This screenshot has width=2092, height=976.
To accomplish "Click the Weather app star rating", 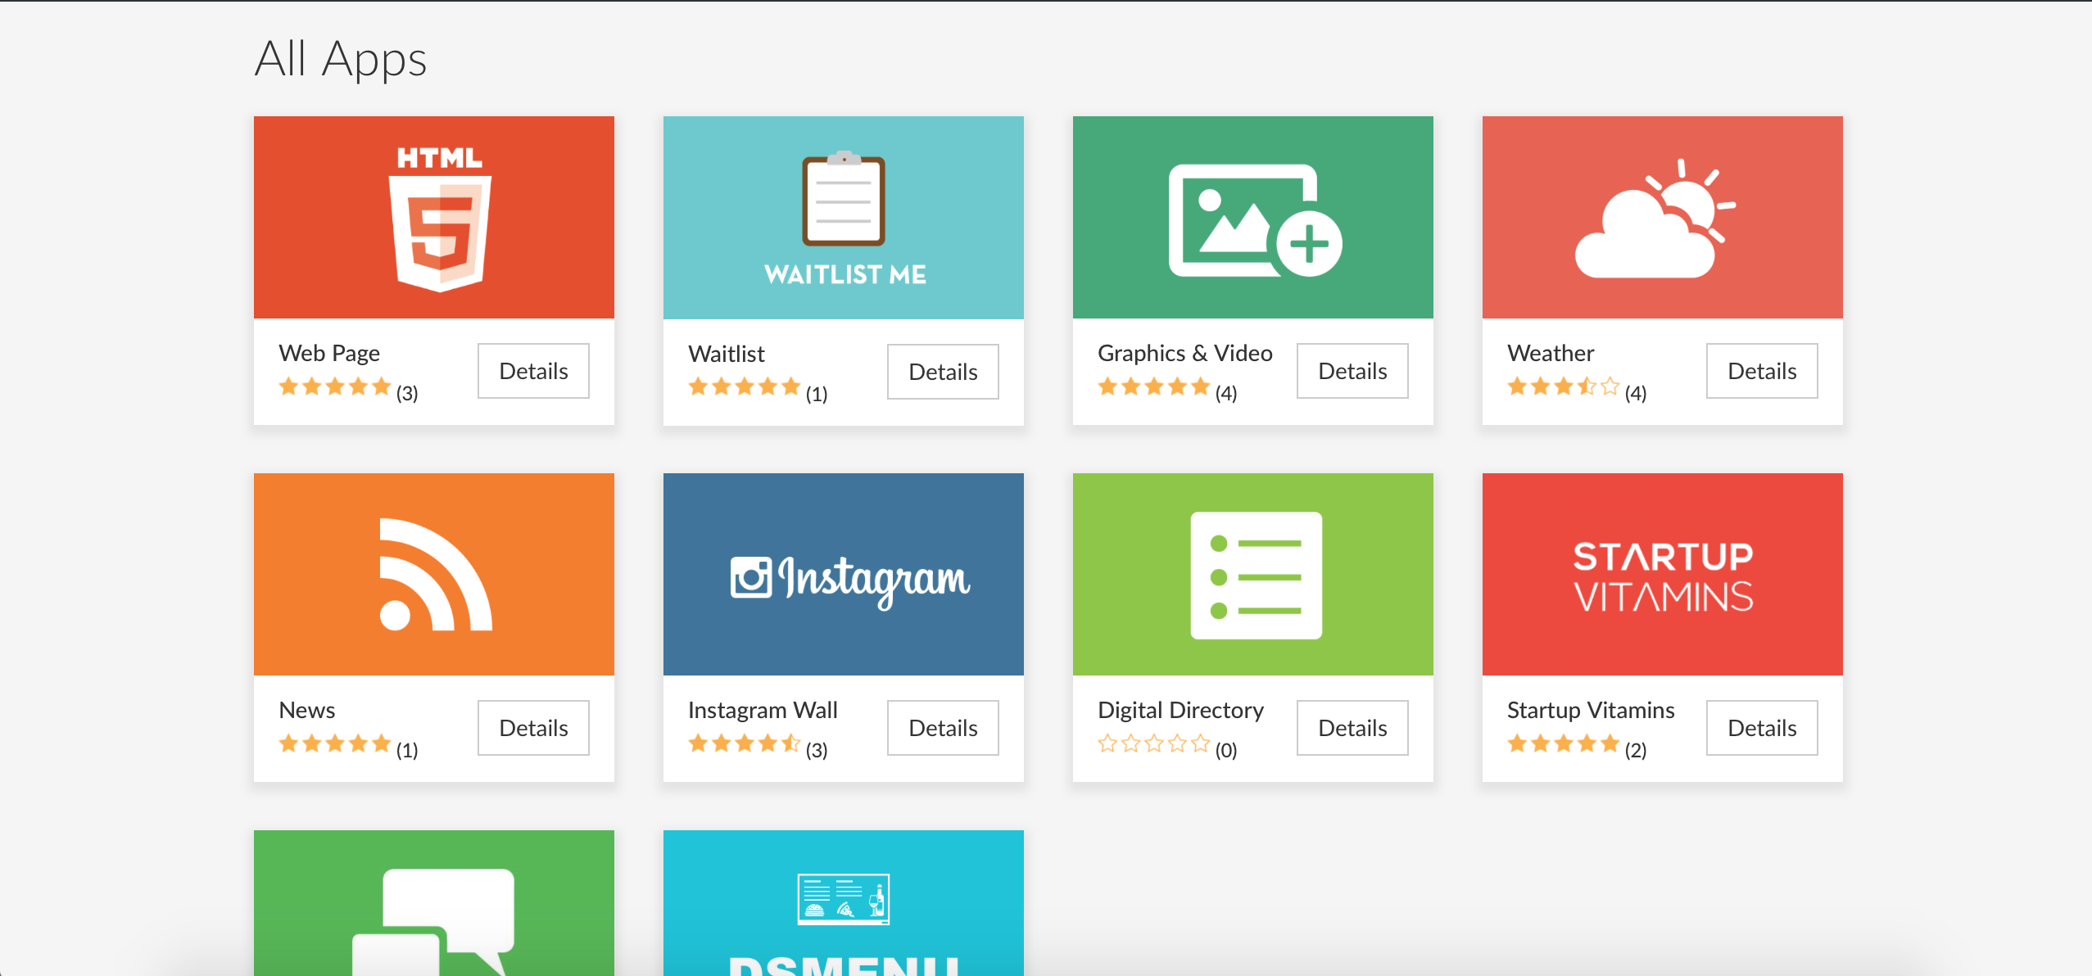I will [x=1563, y=386].
